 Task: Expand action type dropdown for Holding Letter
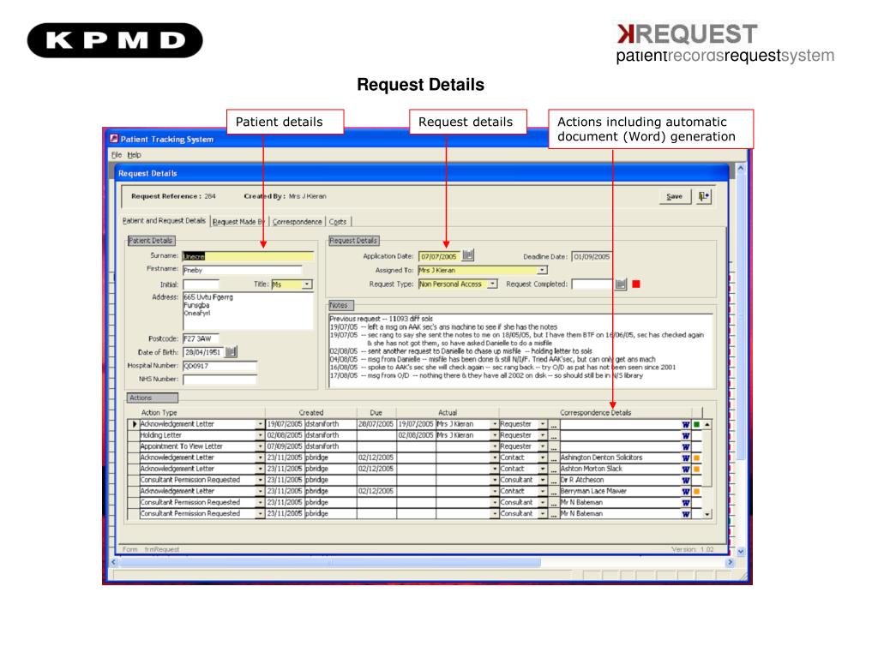(260, 435)
